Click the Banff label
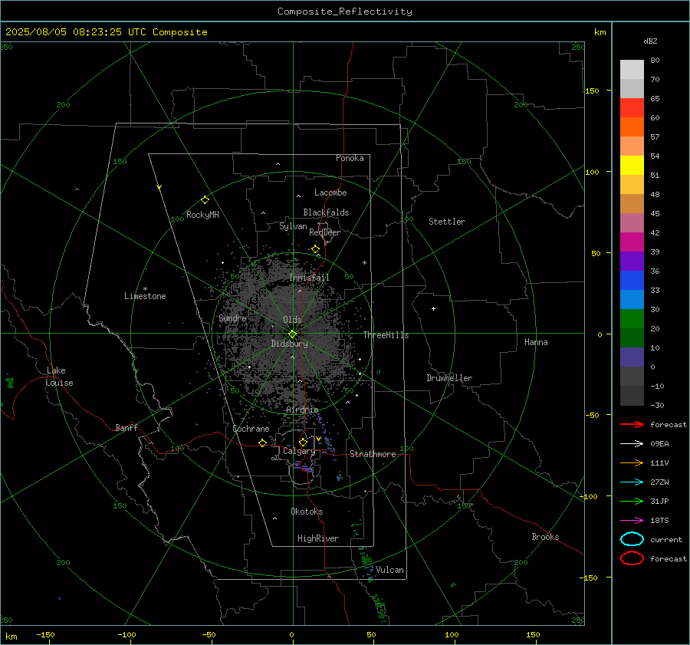Image resolution: width=690 pixels, height=645 pixels. [127, 427]
